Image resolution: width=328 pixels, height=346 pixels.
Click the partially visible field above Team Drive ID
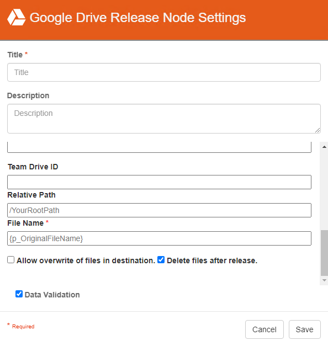point(159,147)
